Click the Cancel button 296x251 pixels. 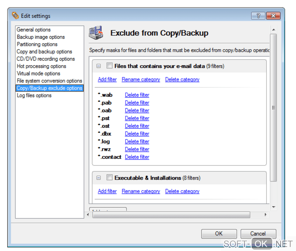(x=258, y=234)
